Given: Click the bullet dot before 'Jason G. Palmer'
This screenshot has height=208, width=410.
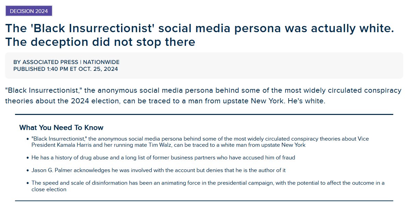Looking at the screenshot, I should point(28,171).
